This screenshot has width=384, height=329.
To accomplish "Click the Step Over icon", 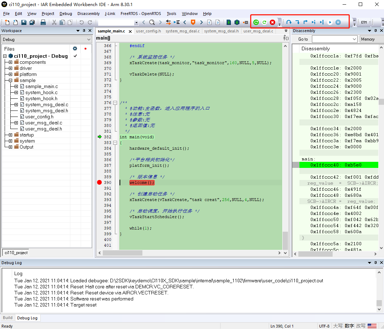I will (289, 22).
